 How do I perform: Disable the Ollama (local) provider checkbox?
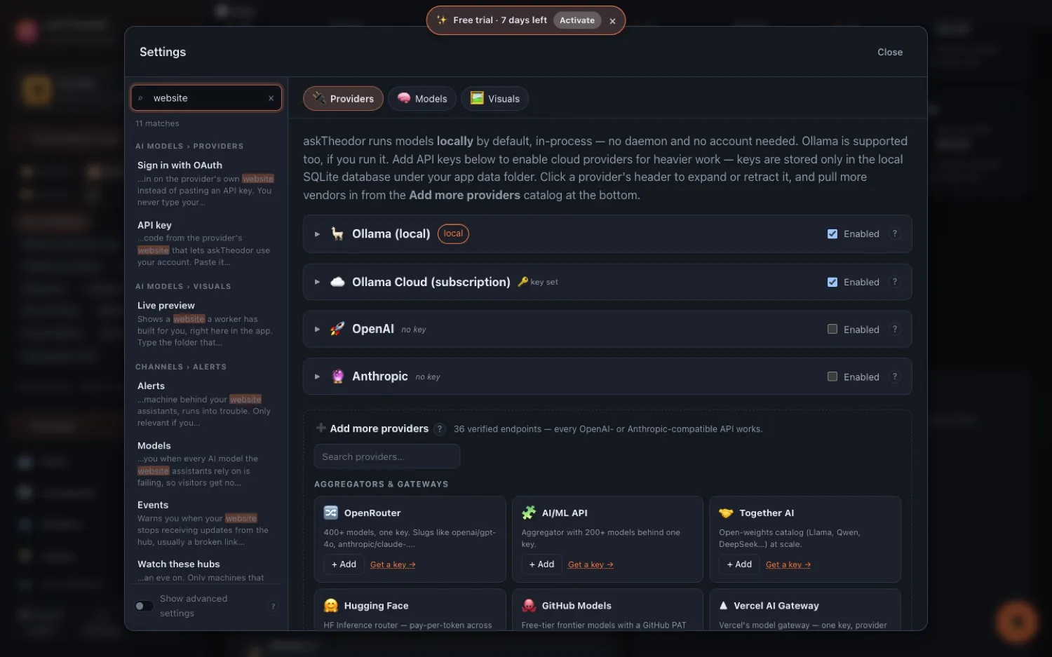pos(832,233)
